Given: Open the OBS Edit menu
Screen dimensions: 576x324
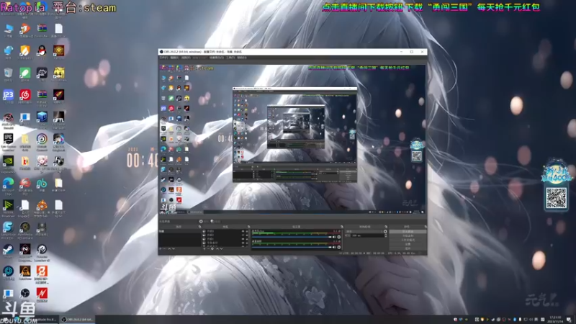Looking at the screenshot, I should 175,58.
